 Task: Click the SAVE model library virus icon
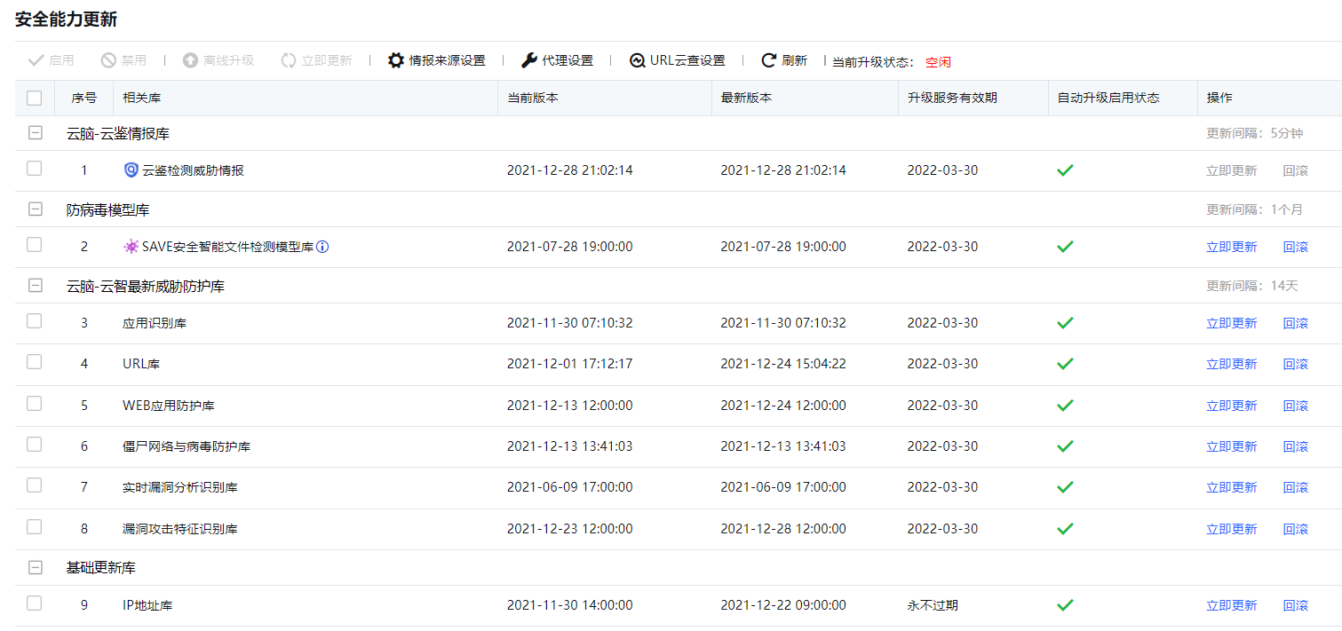tap(131, 247)
